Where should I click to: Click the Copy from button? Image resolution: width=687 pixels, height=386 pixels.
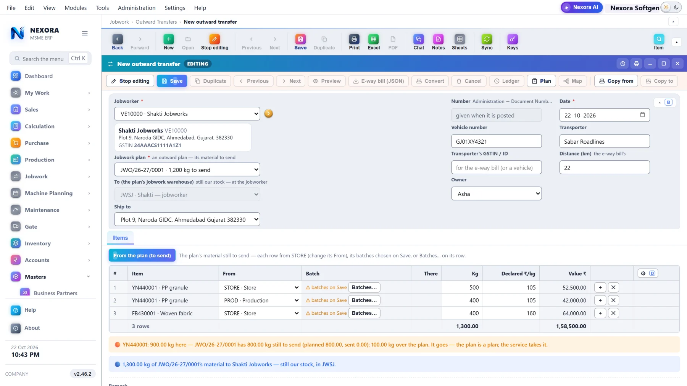[616, 81]
